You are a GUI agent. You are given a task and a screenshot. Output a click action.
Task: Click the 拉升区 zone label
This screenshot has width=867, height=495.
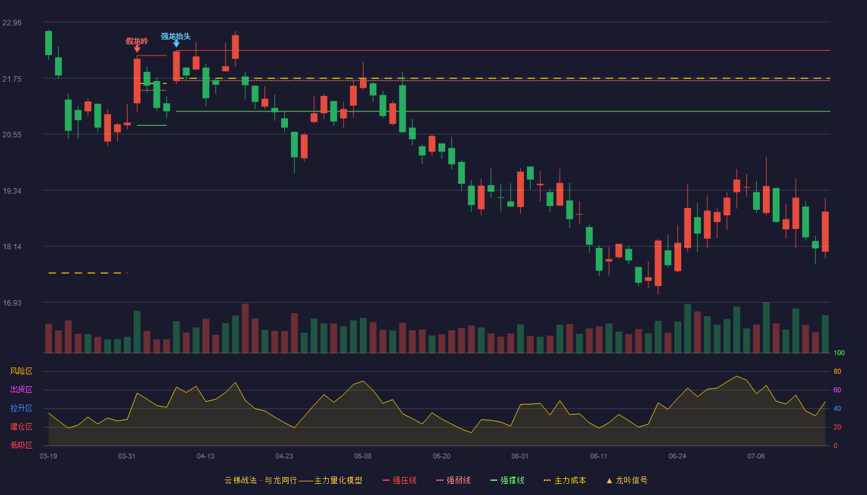tap(21, 408)
